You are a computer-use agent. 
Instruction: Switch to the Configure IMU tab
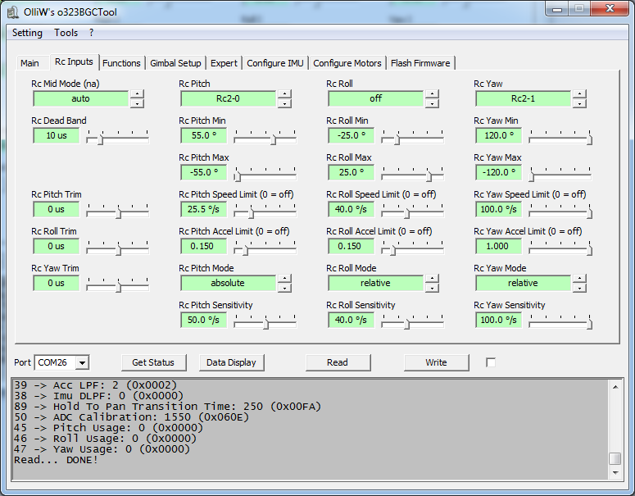point(274,63)
